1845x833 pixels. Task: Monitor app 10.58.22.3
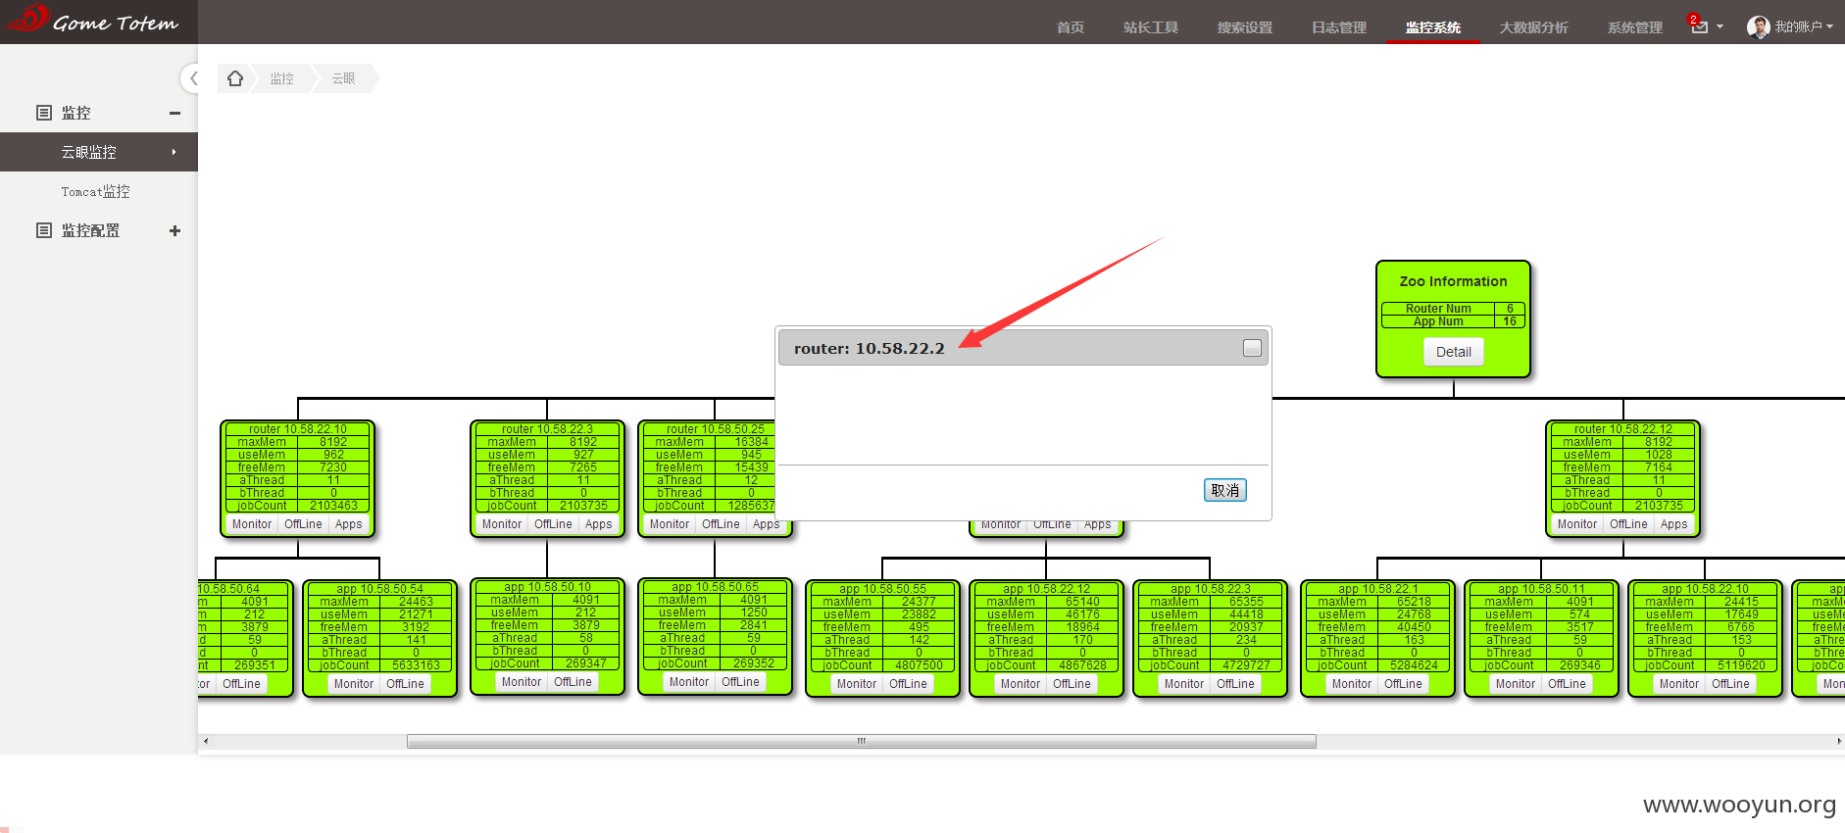pos(1184,684)
